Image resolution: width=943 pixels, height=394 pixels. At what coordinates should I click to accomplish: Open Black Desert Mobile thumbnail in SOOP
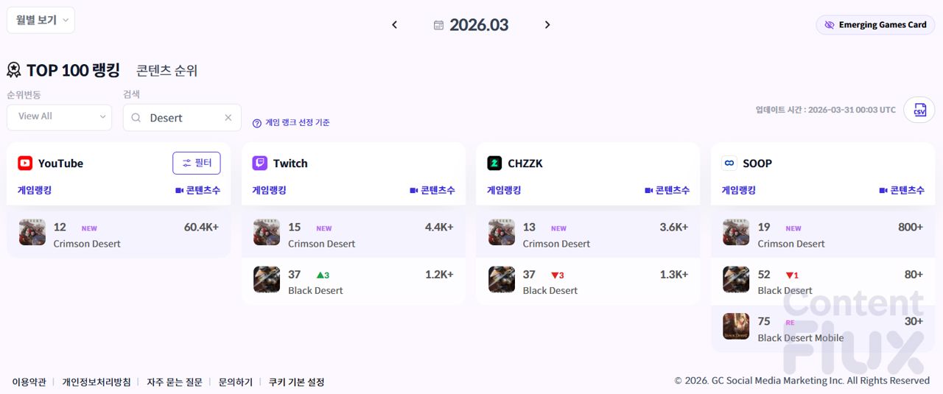[736, 326]
